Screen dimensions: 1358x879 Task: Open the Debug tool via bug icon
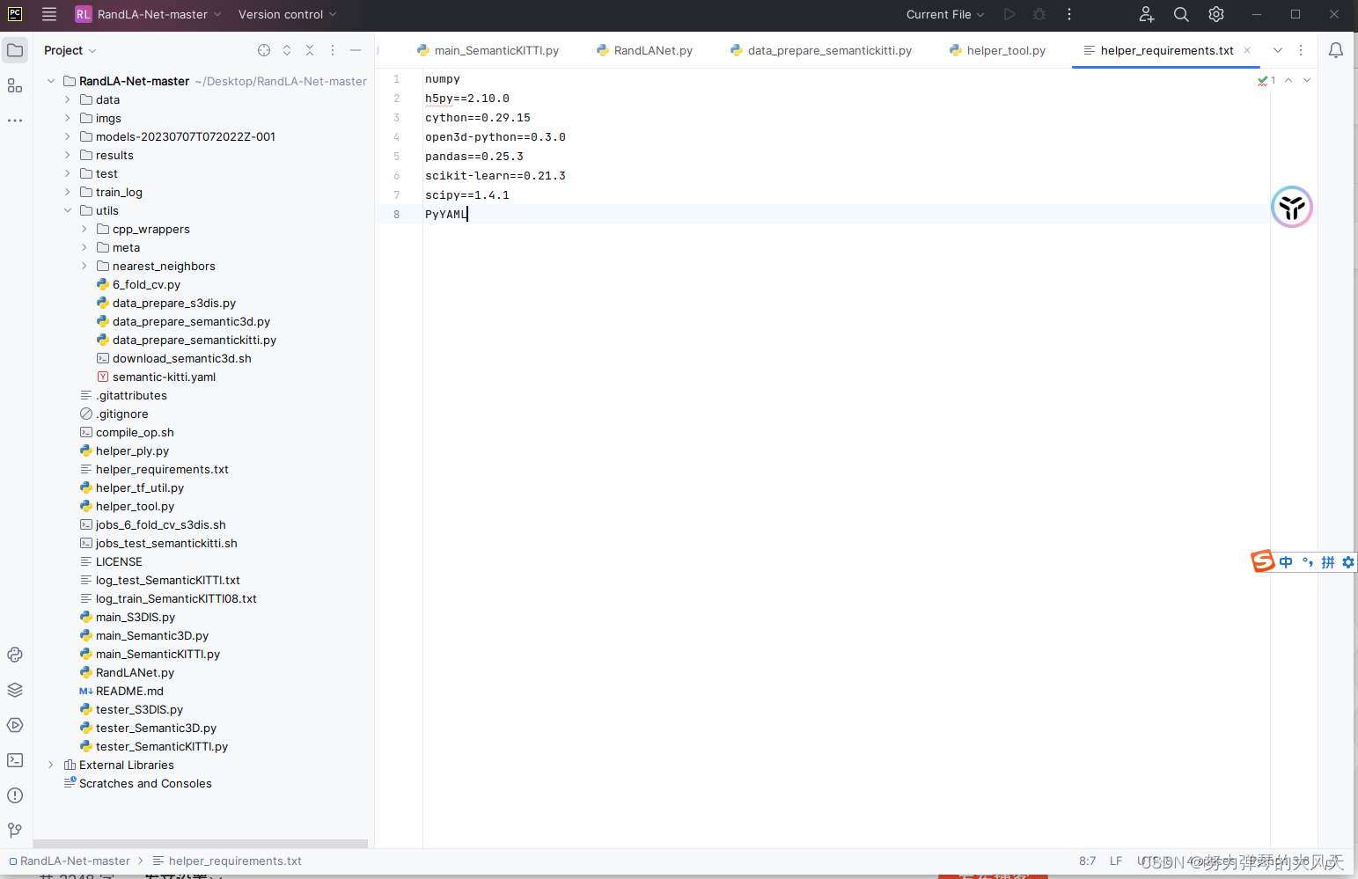click(x=1039, y=14)
